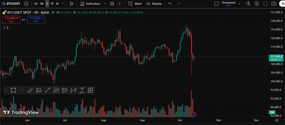Open the Alert creation dialog
The width and height of the screenshot is (285, 125).
pos(135,4)
